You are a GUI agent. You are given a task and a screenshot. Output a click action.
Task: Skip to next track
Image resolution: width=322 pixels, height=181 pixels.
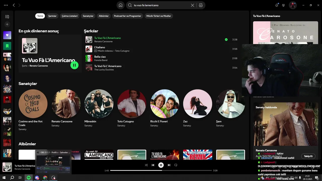(169, 165)
